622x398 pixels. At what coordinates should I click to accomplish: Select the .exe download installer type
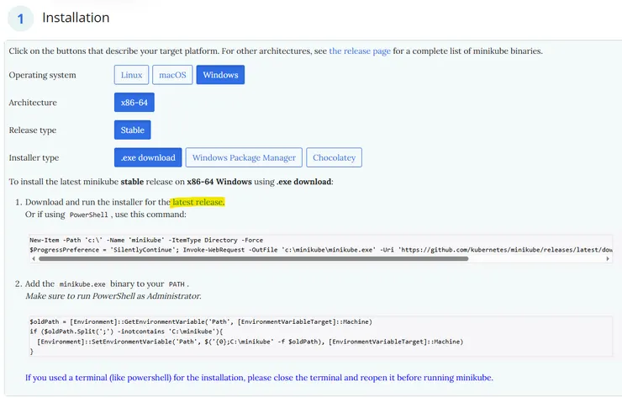tap(148, 157)
